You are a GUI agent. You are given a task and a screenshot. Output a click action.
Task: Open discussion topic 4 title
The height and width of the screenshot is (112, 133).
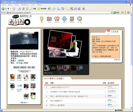pyautogui.click(x=56, y=101)
